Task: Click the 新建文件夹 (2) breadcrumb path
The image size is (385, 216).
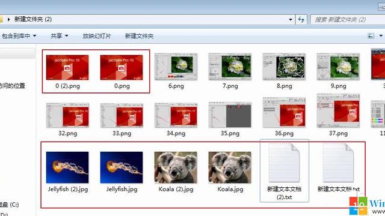Action: click(x=33, y=19)
